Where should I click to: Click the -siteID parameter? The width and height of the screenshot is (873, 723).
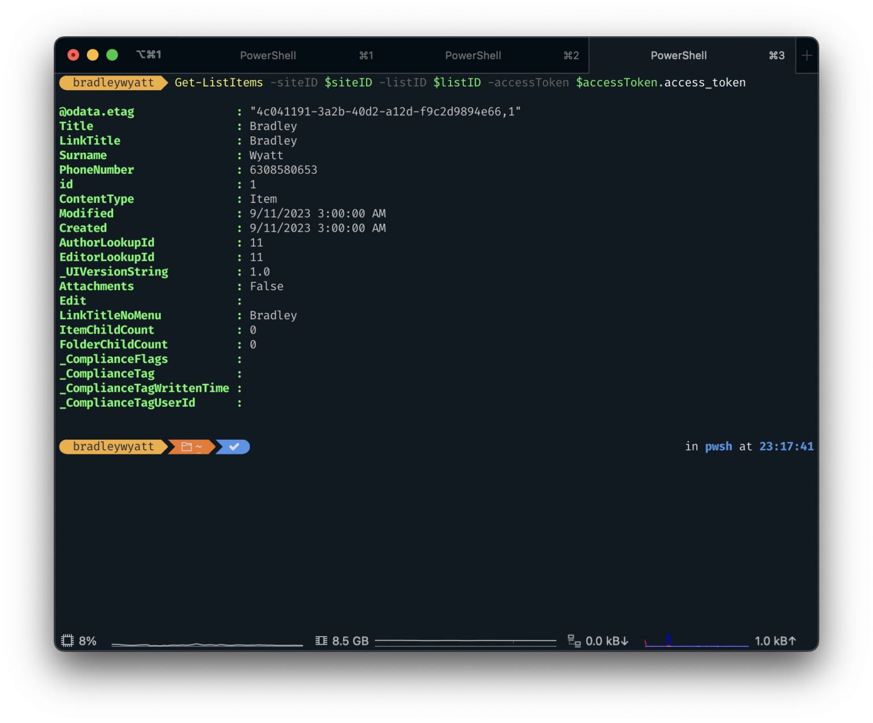click(294, 83)
